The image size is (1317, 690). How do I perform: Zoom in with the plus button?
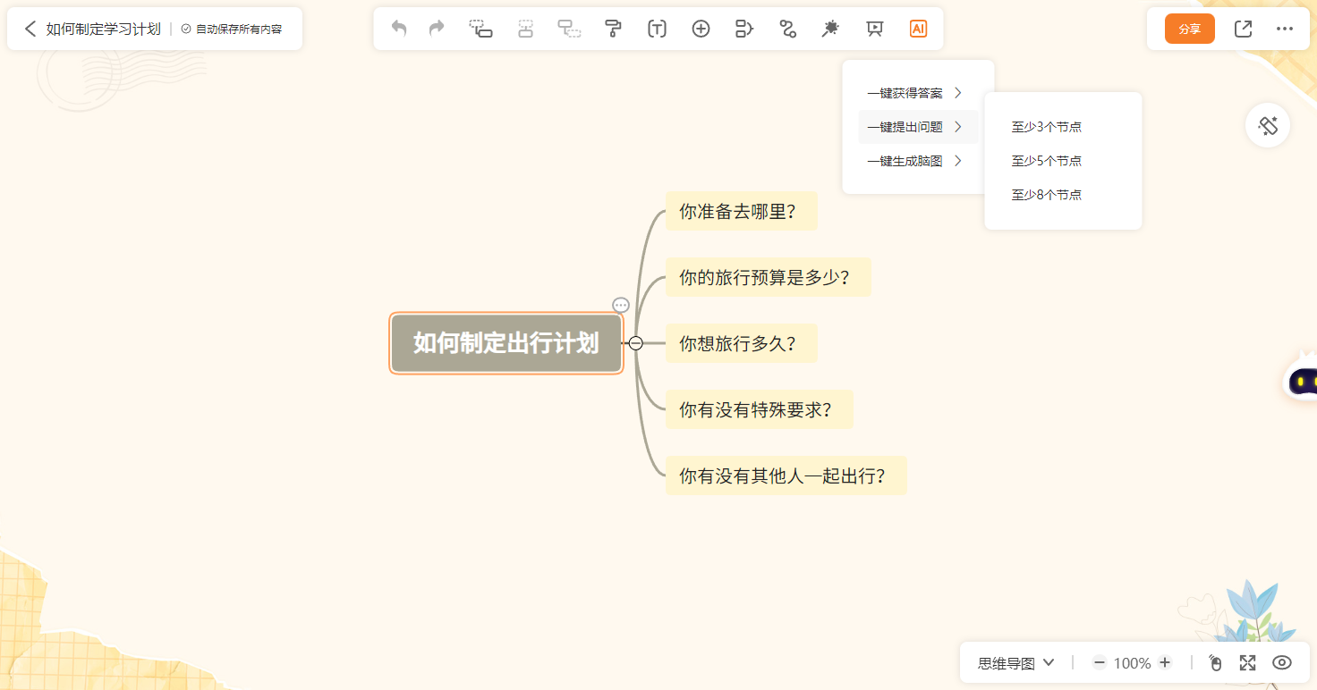coord(1164,662)
